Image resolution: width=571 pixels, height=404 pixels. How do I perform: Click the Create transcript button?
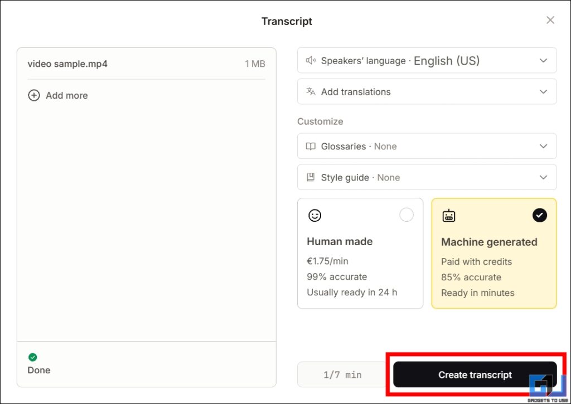475,375
